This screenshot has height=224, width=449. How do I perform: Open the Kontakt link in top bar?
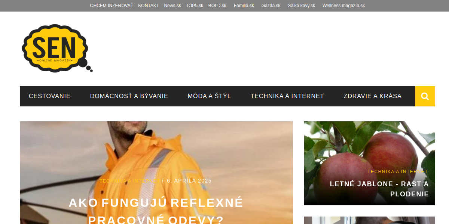pyautogui.click(x=149, y=6)
